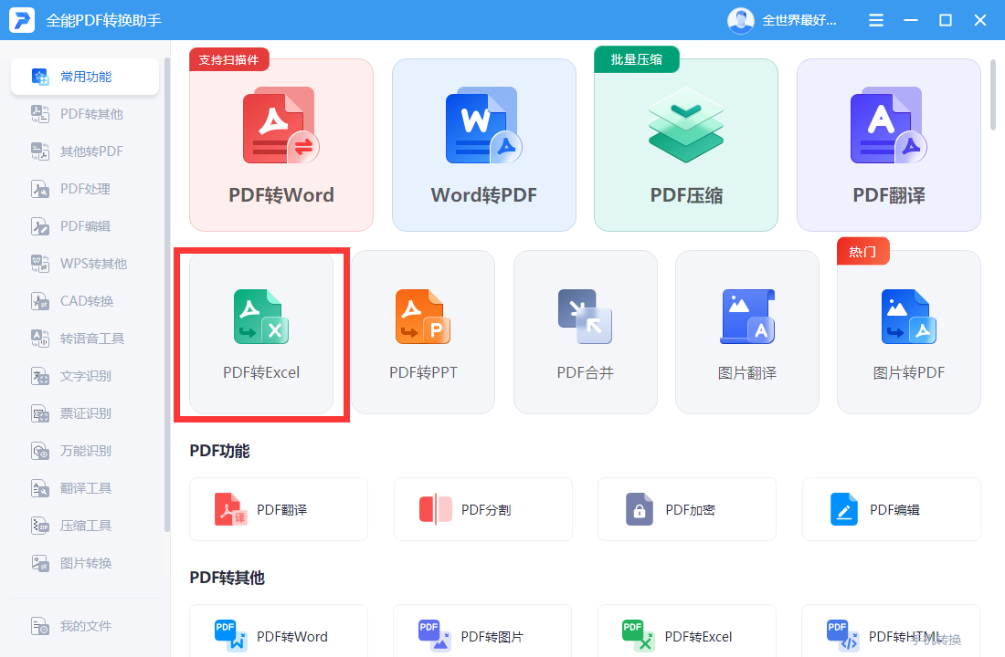
Task: Click the 票证识别 sidebar icon
Action: click(x=40, y=413)
